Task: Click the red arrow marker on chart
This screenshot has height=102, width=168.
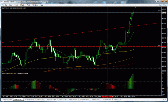Action: coord(102,59)
